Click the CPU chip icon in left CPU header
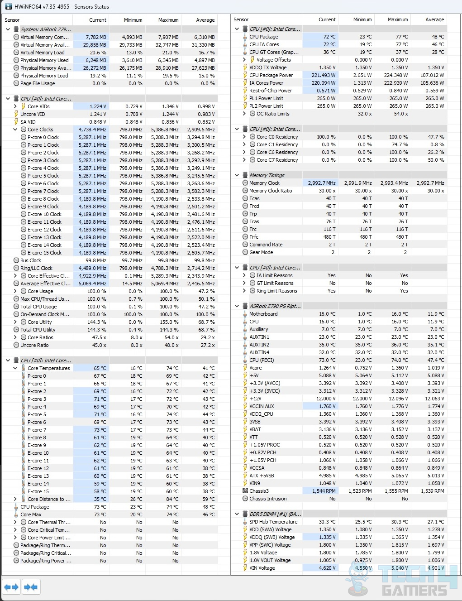Image resolution: width=462 pixels, height=601 pixels. (x=16, y=99)
